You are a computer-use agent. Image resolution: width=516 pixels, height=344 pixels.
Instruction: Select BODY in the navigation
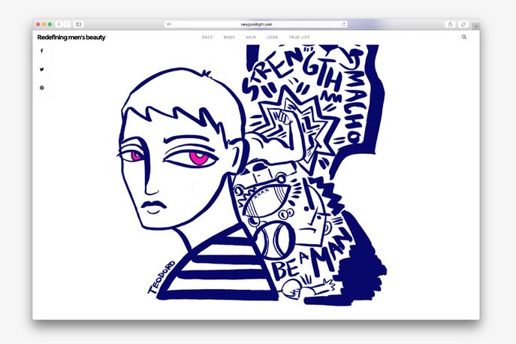229,37
